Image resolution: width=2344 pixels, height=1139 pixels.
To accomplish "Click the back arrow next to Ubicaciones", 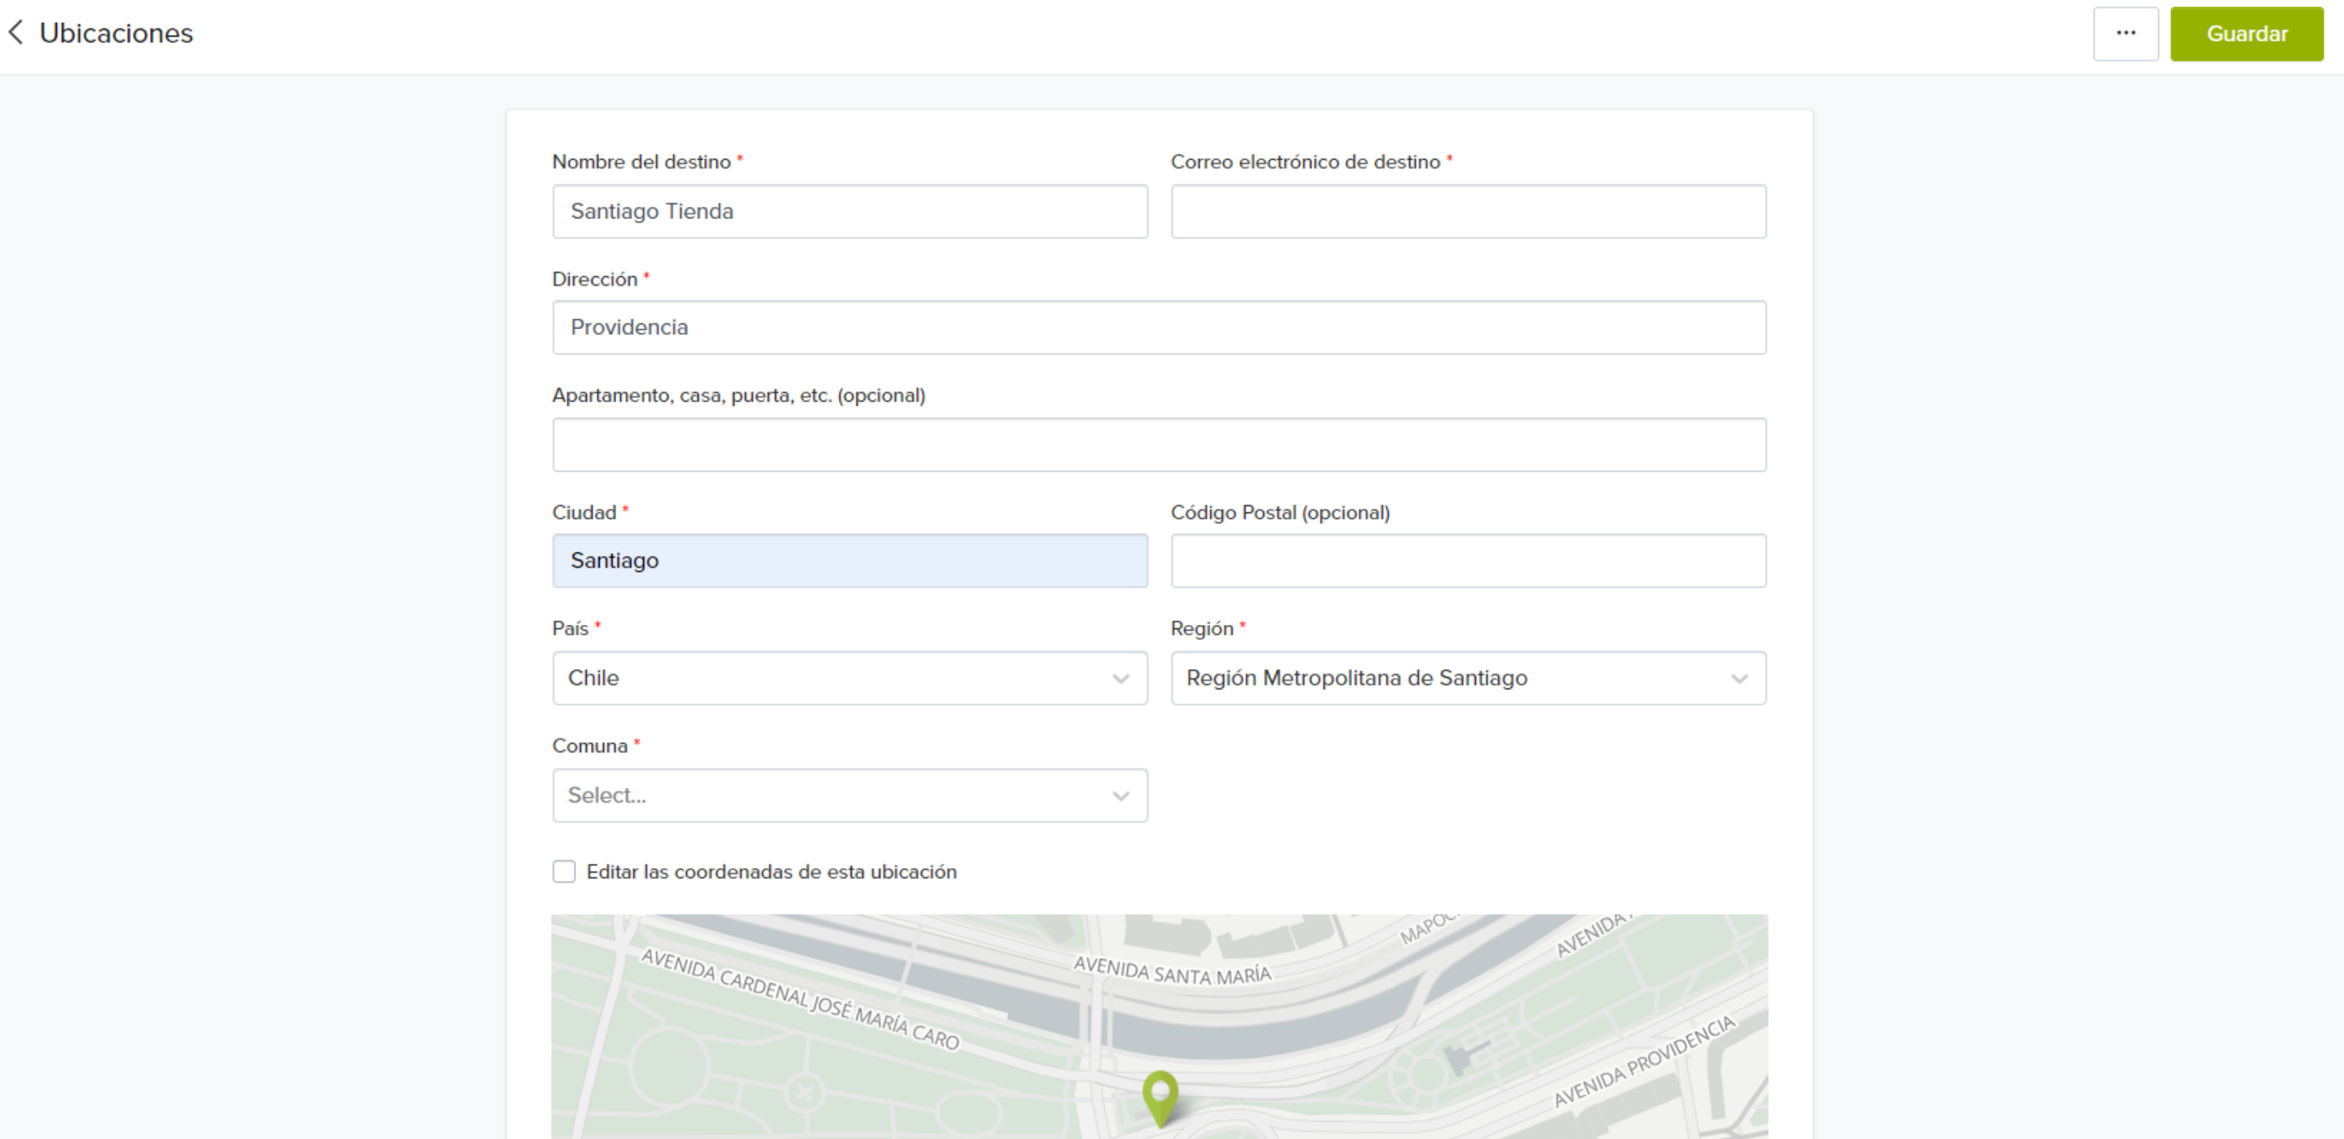I will pyautogui.click(x=15, y=33).
